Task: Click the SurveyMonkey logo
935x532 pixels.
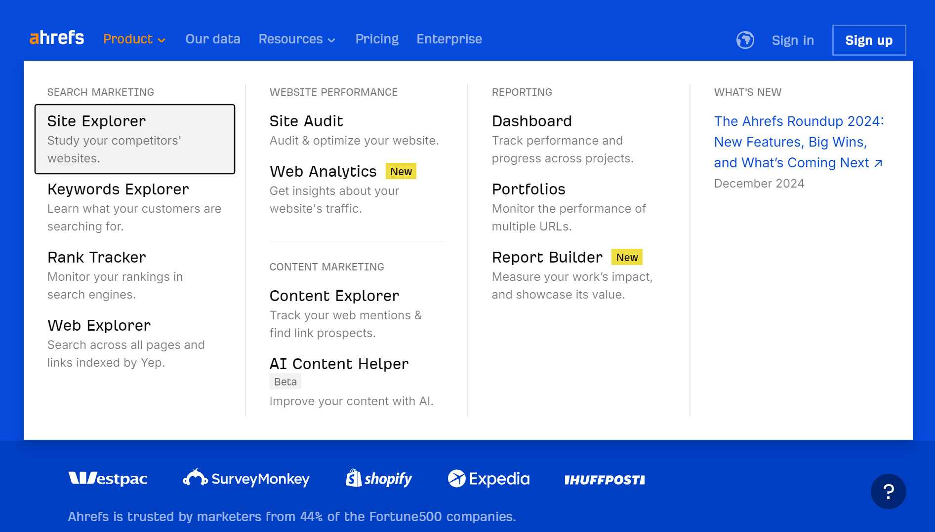Action: coord(246,478)
